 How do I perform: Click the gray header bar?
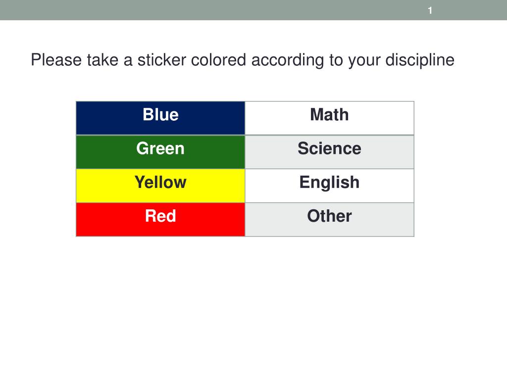tap(253, 10)
